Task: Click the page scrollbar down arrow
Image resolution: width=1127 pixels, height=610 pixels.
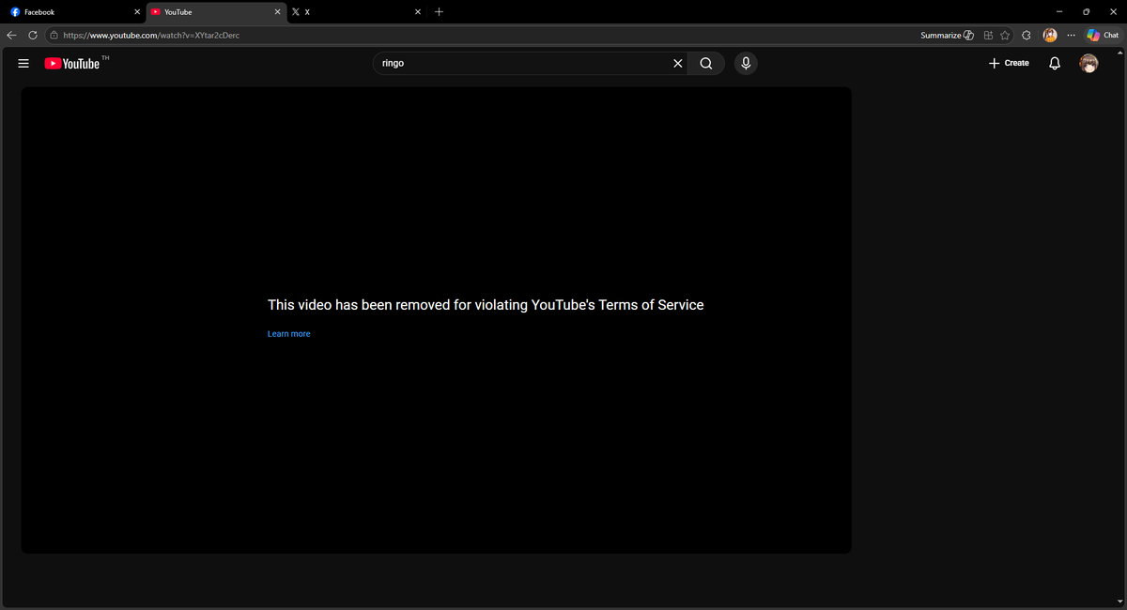Action: pyautogui.click(x=1121, y=602)
